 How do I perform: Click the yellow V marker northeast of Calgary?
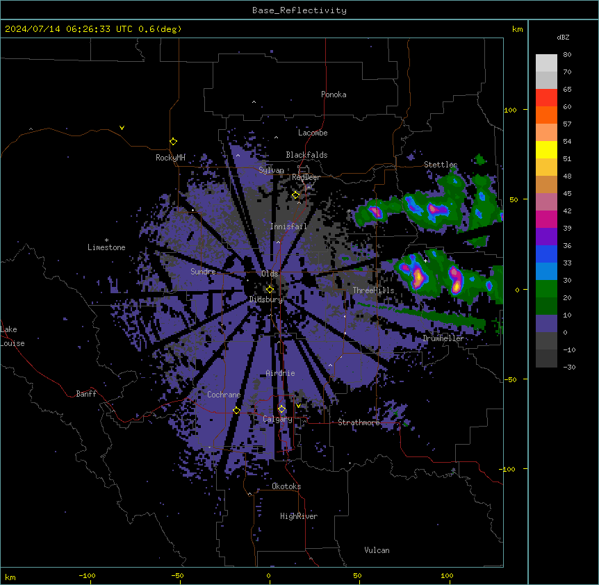(x=298, y=406)
